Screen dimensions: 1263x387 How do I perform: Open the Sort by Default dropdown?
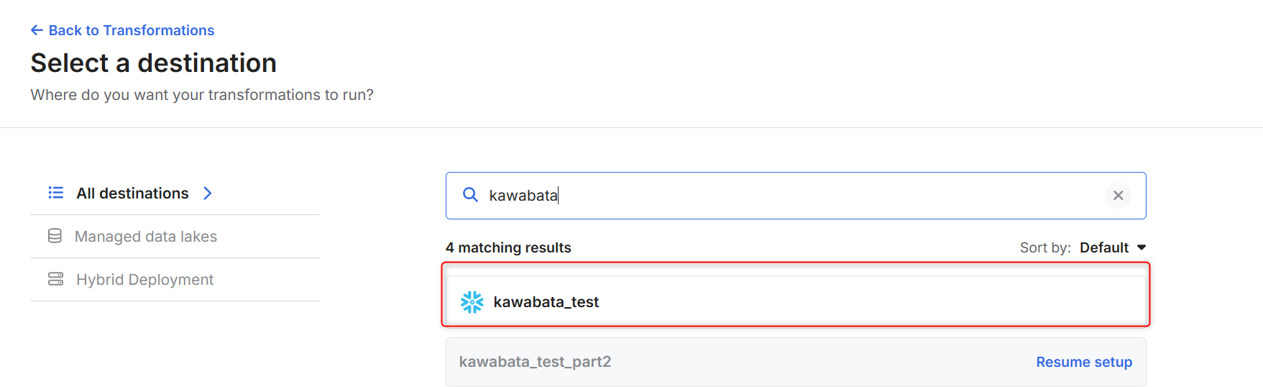coord(1104,247)
